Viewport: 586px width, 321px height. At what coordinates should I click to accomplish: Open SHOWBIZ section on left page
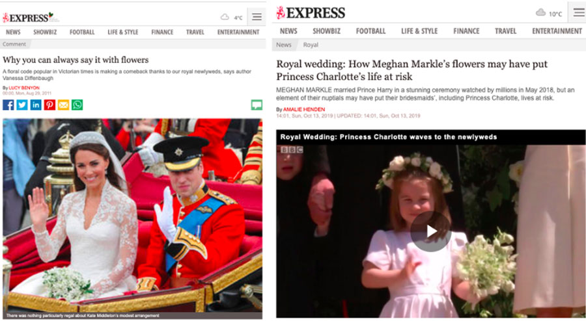pyautogui.click(x=45, y=32)
